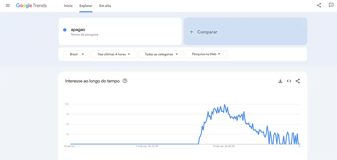Viewport: 337px width, 160px height.
Task: Select the Explorar tab
Action: click(x=86, y=6)
